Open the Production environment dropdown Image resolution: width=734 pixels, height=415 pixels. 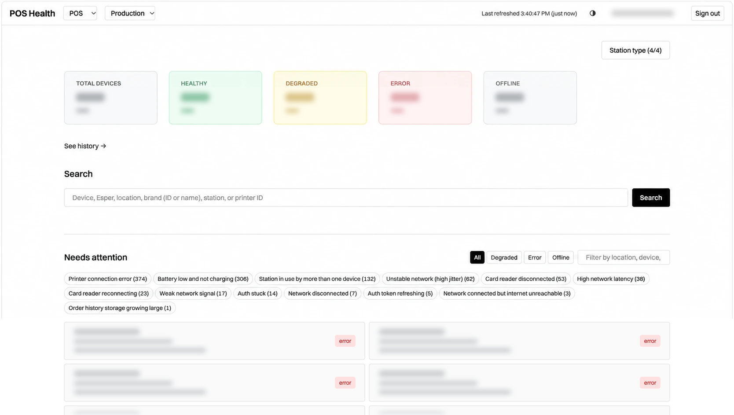click(130, 13)
